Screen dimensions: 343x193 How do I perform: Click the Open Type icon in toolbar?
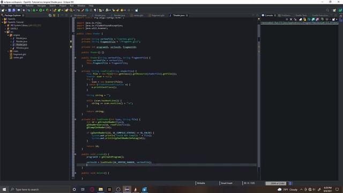[x=66, y=10]
